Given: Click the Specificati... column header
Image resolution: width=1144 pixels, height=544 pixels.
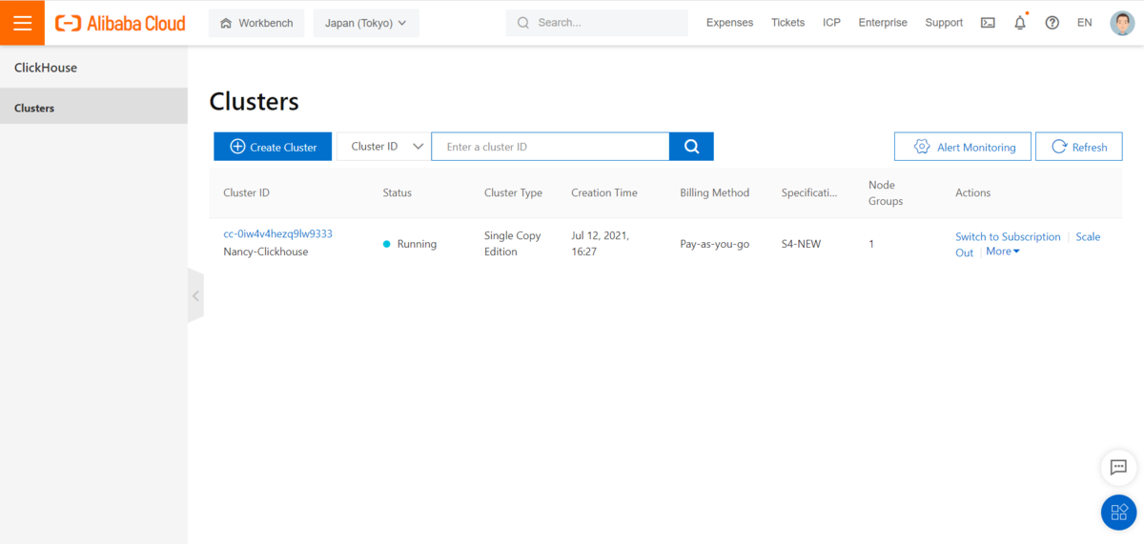Looking at the screenshot, I should click(x=809, y=192).
